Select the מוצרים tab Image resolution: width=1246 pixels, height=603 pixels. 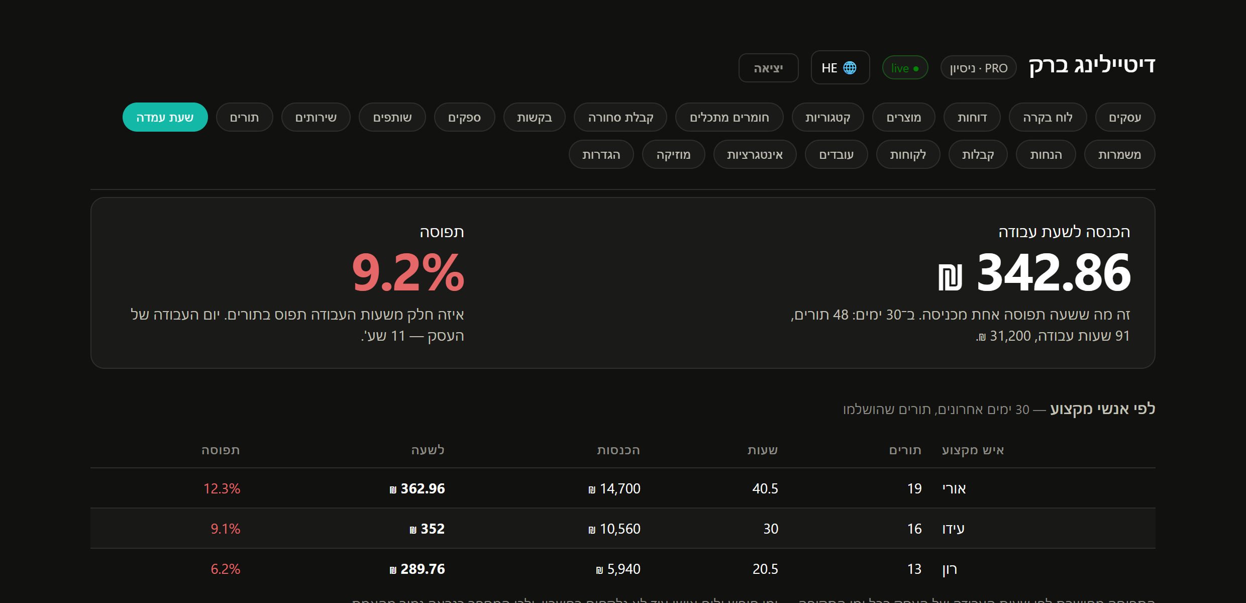click(x=903, y=117)
